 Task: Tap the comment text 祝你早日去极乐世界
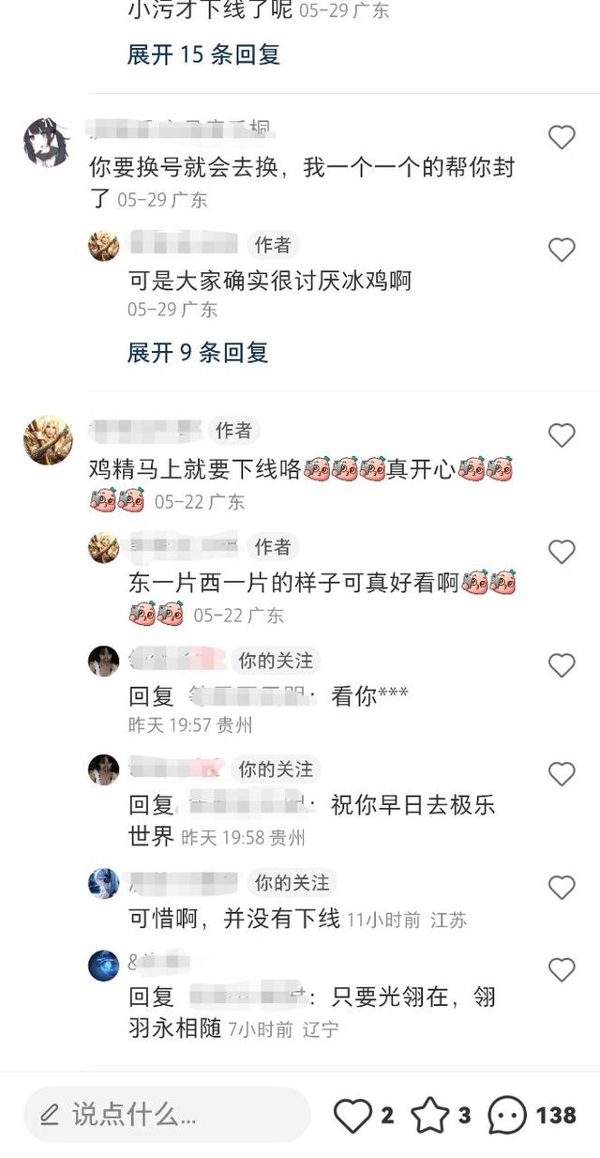pos(311,821)
